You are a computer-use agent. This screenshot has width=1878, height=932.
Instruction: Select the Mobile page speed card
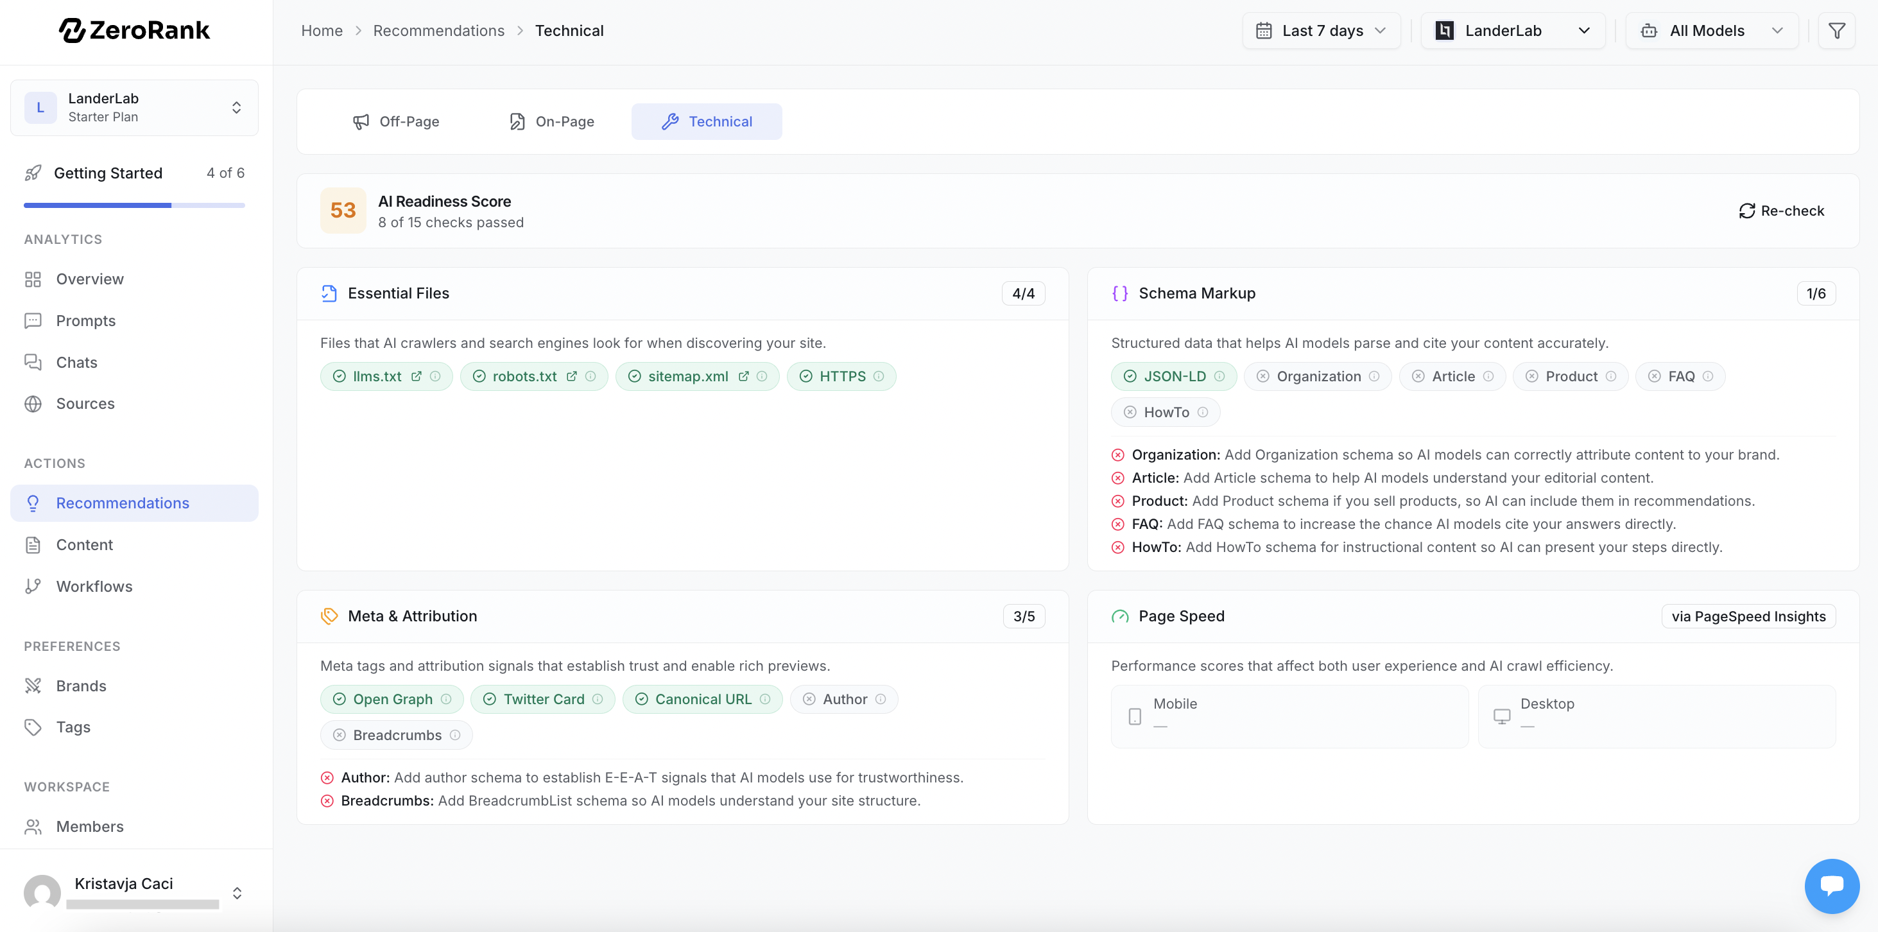1289,716
